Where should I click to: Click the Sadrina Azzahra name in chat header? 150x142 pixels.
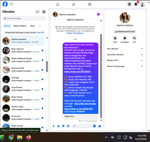pyautogui.click(x=67, y=15)
